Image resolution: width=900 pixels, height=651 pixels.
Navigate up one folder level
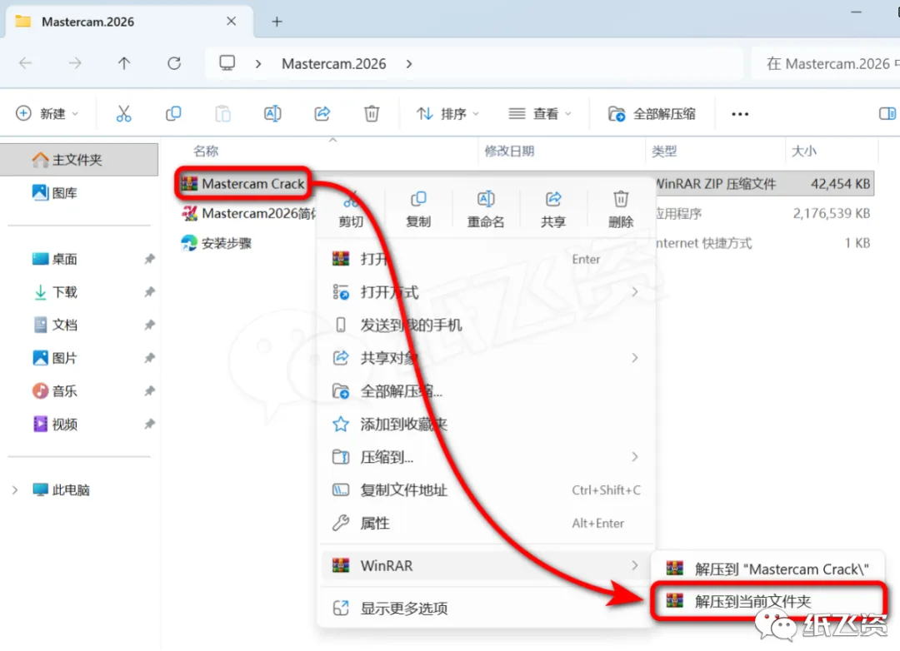124,63
